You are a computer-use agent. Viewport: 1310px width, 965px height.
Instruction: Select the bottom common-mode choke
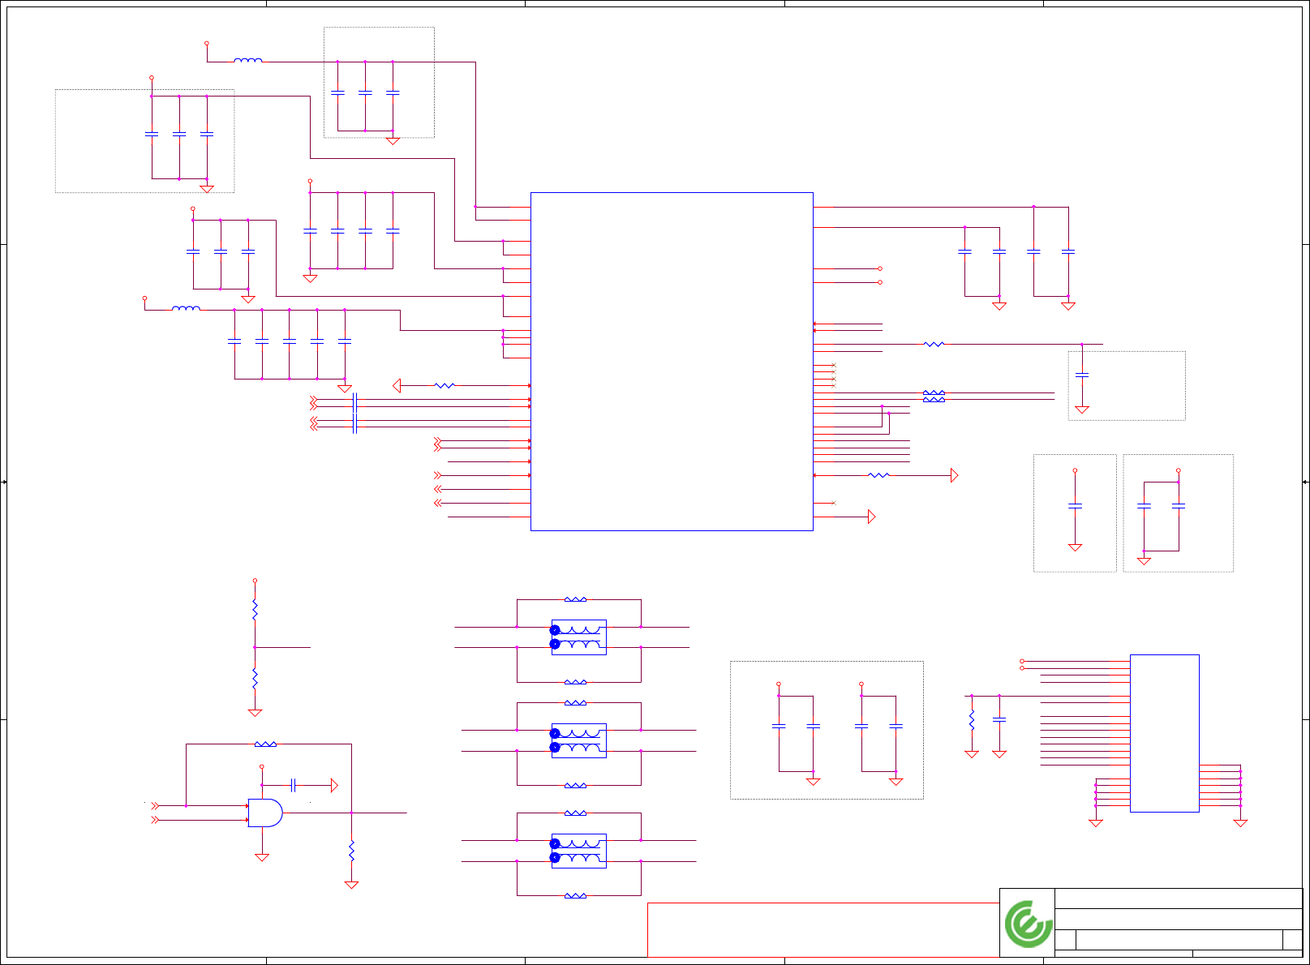(578, 851)
